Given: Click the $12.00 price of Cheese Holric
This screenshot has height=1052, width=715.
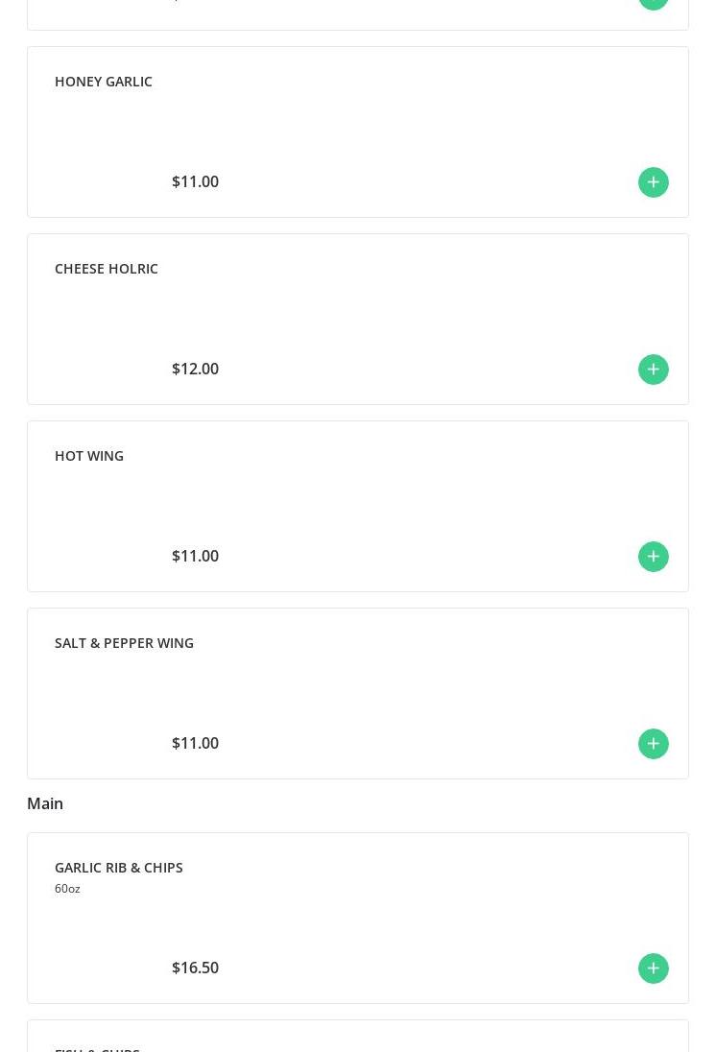Looking at the screenshot, I should [x=195, y=370].
